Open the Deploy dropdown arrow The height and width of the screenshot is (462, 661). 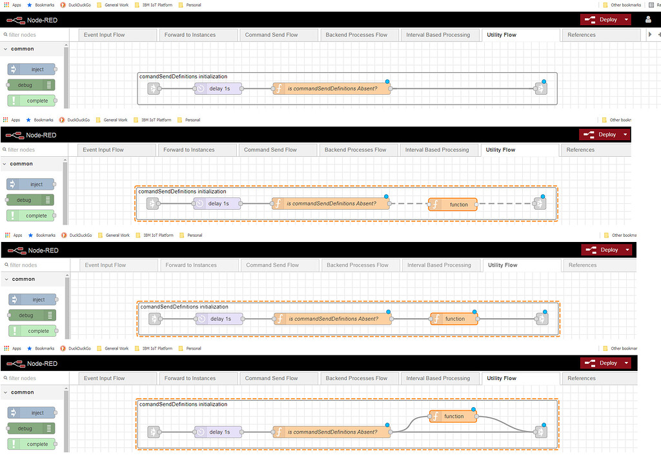click(x=627, y=19)
